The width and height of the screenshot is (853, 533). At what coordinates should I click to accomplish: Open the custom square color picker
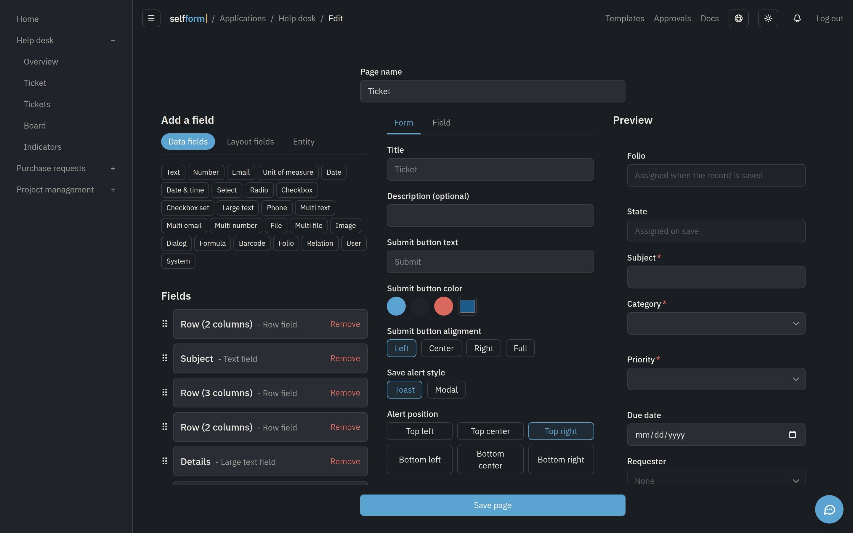(x=467, y=306)
